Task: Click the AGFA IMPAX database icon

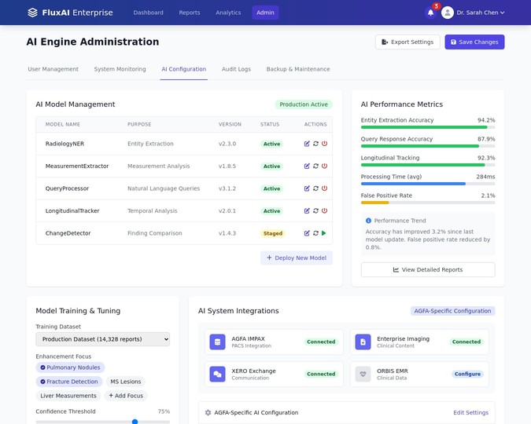Action: (217, 342)
